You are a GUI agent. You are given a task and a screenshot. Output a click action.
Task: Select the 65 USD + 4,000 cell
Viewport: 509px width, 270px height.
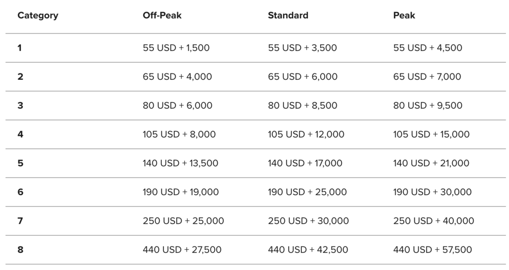pyautogui.click(x=177, y=77)
